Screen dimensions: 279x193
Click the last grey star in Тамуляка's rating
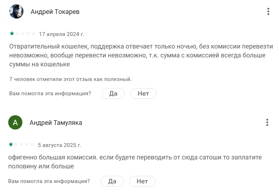(32, 144)
